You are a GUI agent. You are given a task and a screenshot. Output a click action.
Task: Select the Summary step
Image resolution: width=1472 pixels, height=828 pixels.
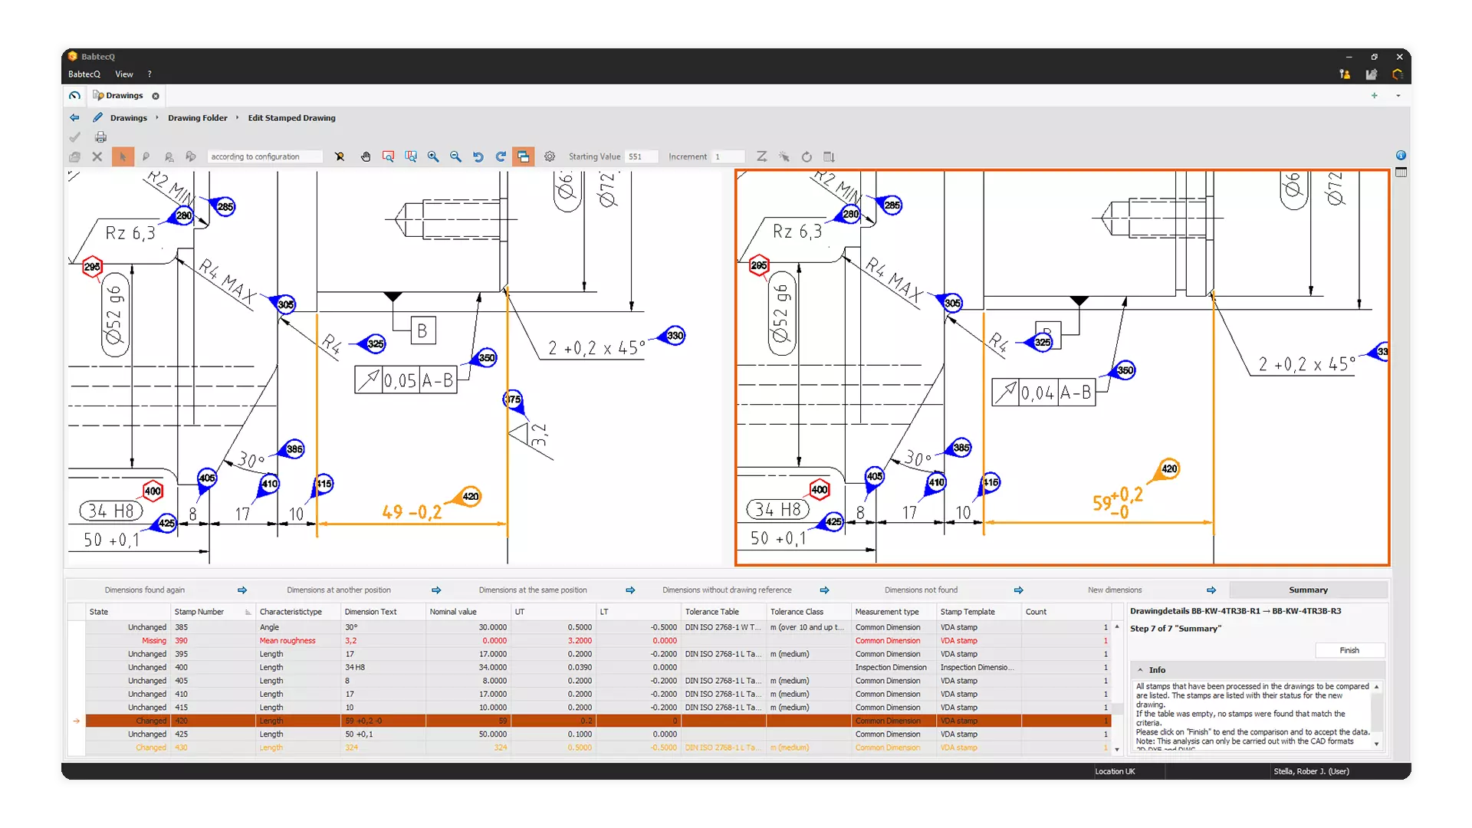[x=1308, y=590]
